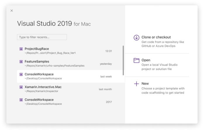This screenshot has width=204, height=131.
Task: Click the path ~/Repos/Xamarin/urho-samples/FeatureSamples
Action: click(x=55, y=66)
